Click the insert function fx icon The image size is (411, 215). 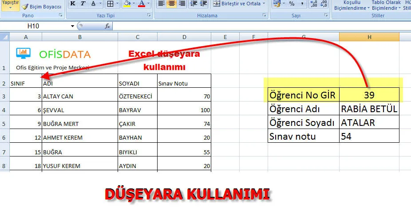click(107, 26)
